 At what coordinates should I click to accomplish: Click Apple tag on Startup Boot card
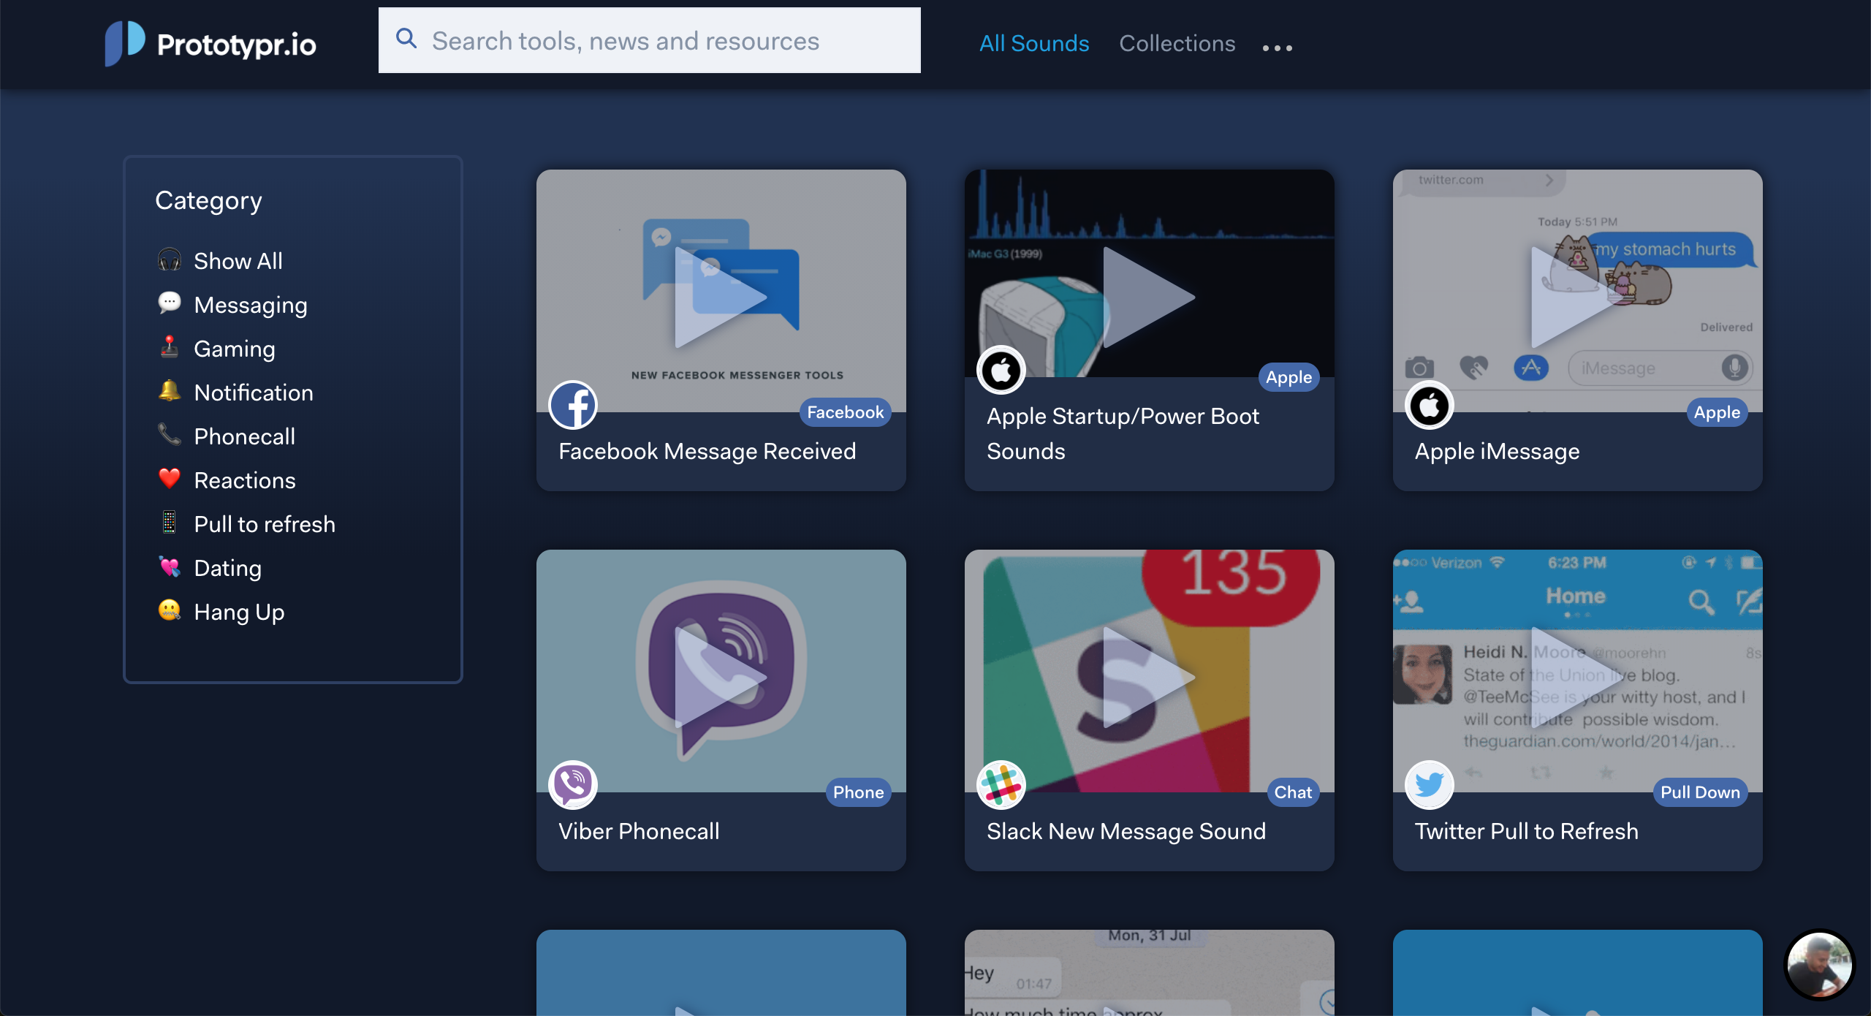point(1289,377)
